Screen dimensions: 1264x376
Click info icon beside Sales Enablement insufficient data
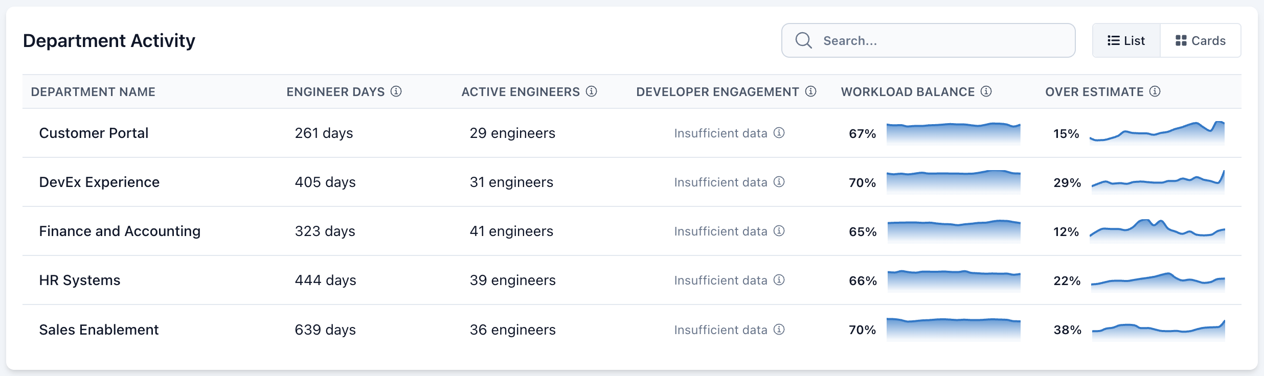pos(779,330)
